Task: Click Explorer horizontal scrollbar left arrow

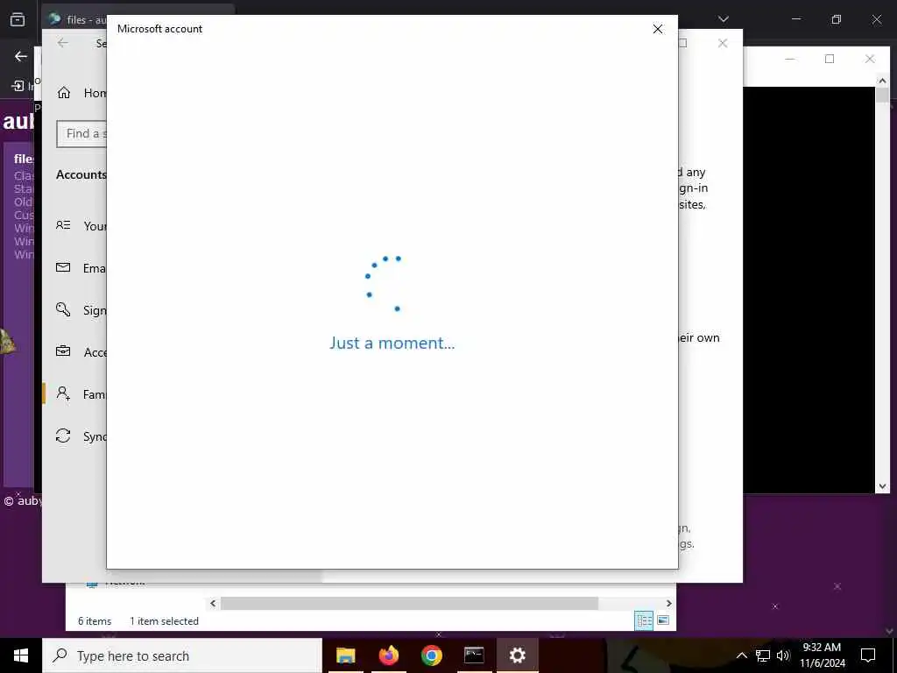Action: 213,603
